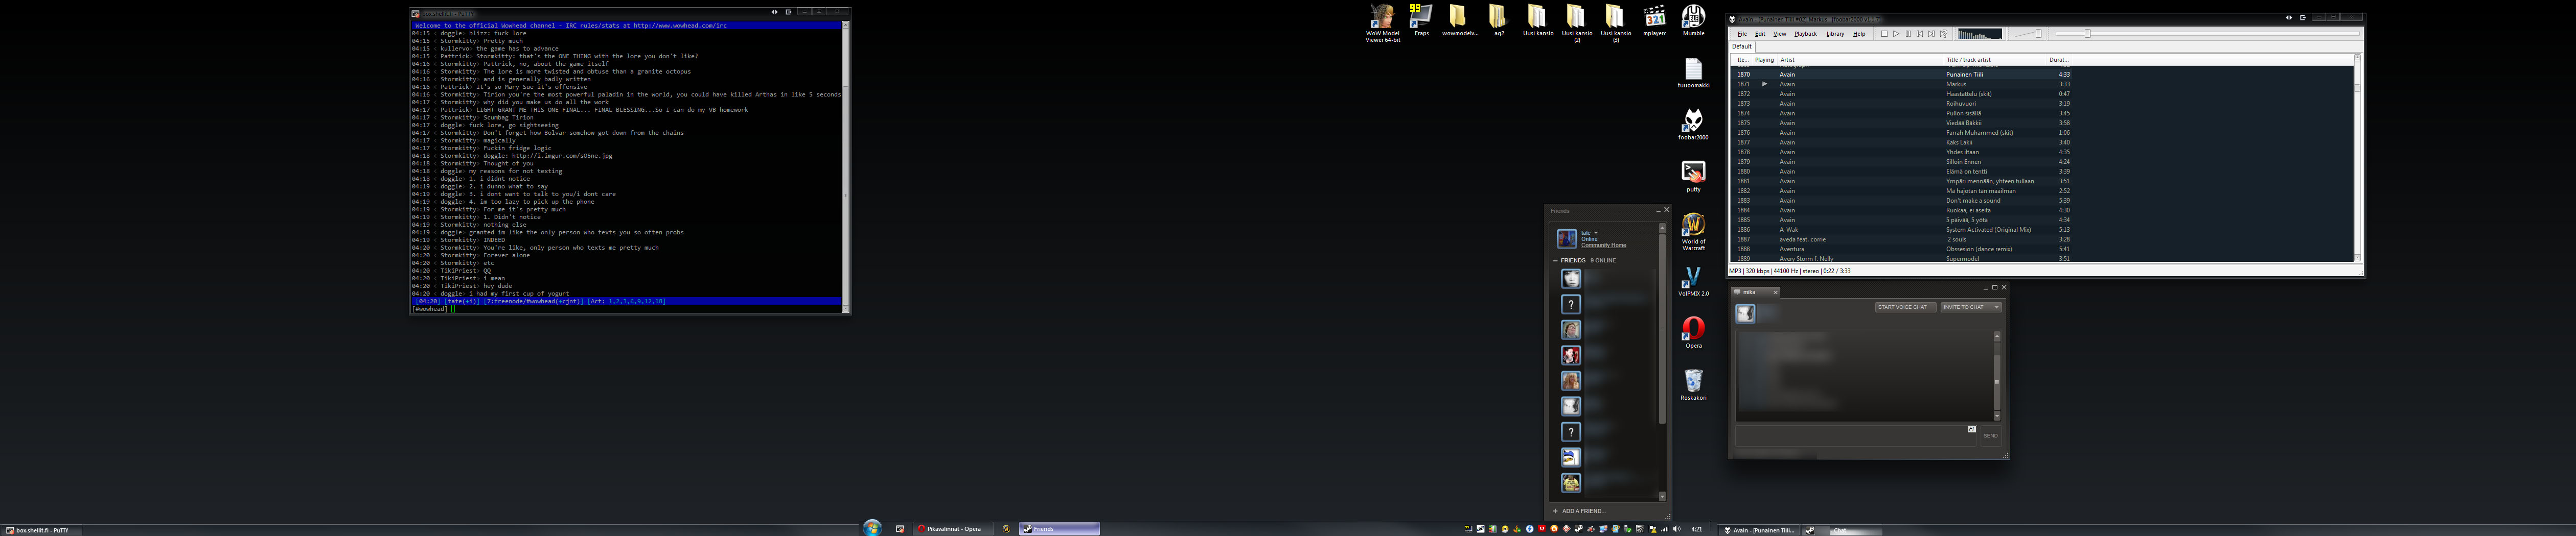Collapse the FRIENDS group in Steam list
The image size is (2576, 536).
[x=1555, y=260]
